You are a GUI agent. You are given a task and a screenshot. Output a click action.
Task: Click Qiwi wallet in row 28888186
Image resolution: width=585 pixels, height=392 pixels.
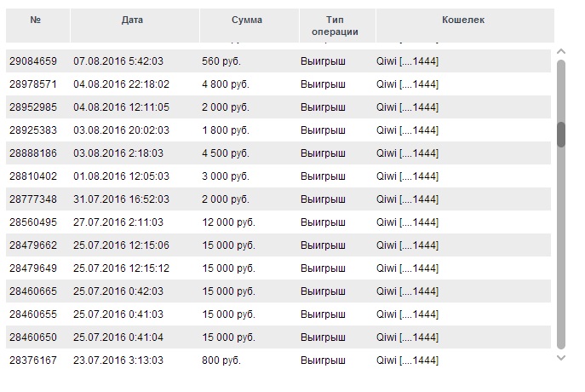point(407,153)
